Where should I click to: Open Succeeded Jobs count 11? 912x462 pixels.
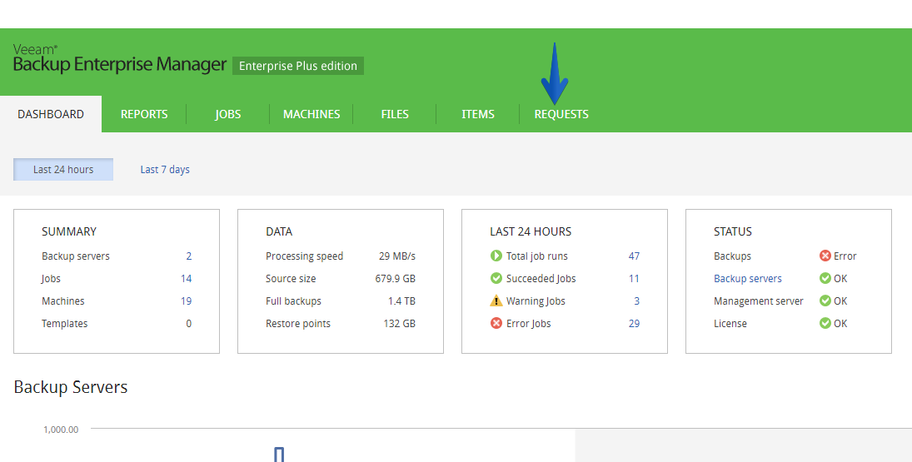(634, 278)
